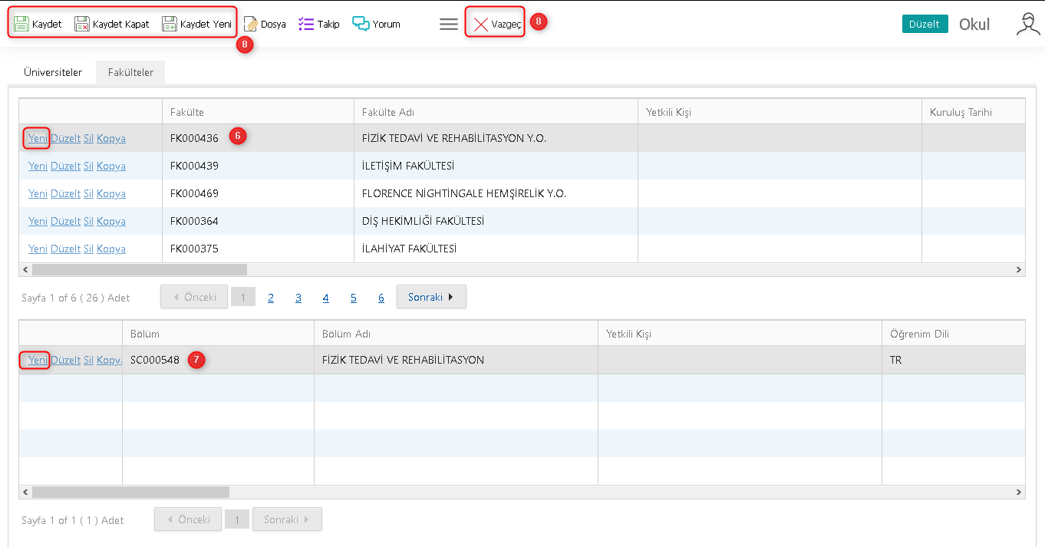Switch to the Üniversiteler tab
The image size is (1045, 547).
pos(53,72)
